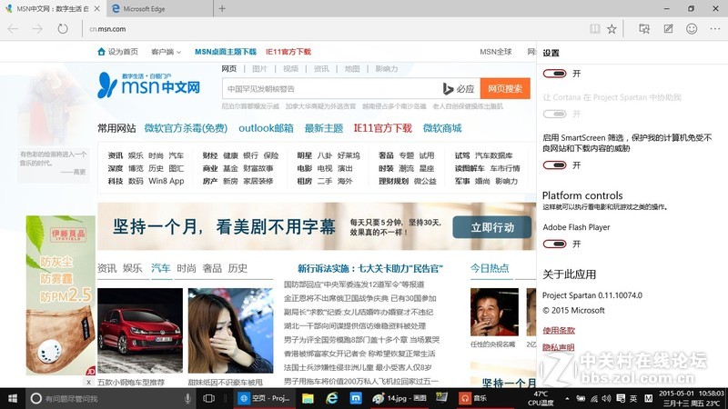
Task: Open Win8 App category link
Action: pyautogui.click(x=167, y=181)
